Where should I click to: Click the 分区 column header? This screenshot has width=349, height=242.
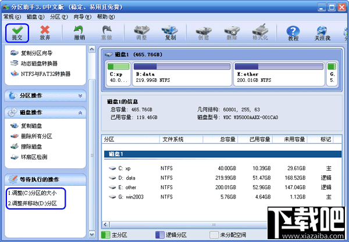click(x=131, y=139)
